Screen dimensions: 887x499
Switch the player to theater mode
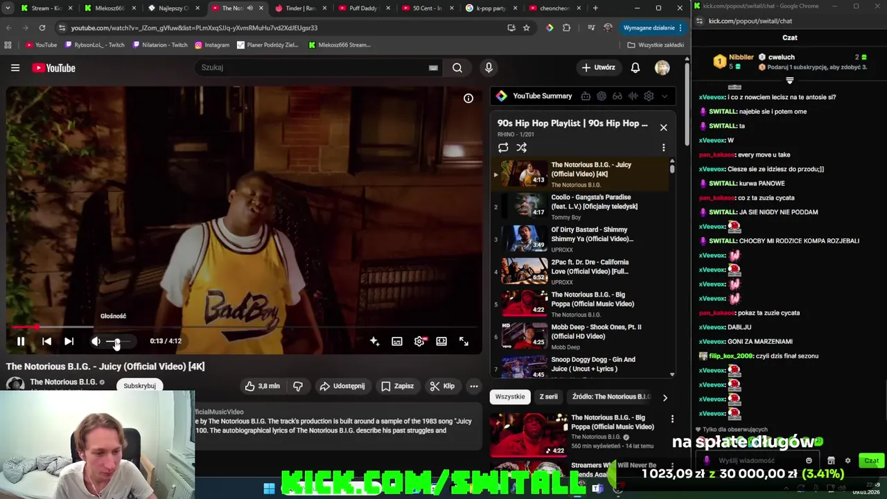[441, 341]
